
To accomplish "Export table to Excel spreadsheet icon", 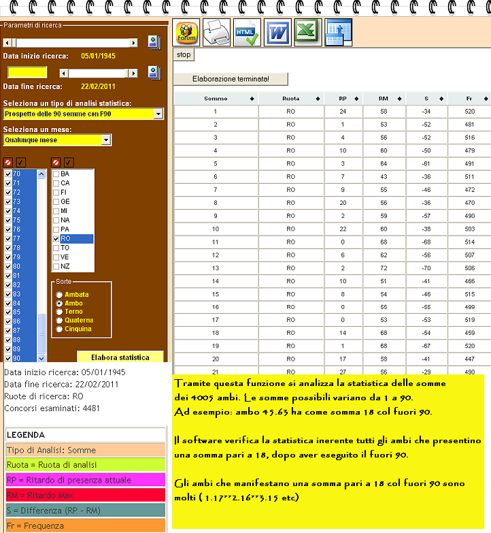I will point(308,33).
